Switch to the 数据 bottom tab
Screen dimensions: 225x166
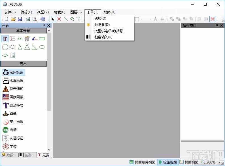9,155
